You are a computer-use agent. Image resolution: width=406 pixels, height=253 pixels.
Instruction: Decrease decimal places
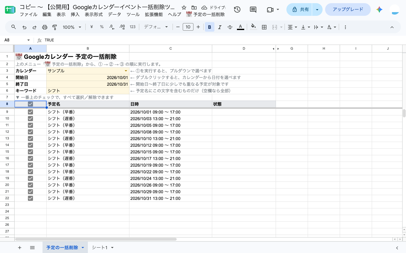(x=112, y=27)
